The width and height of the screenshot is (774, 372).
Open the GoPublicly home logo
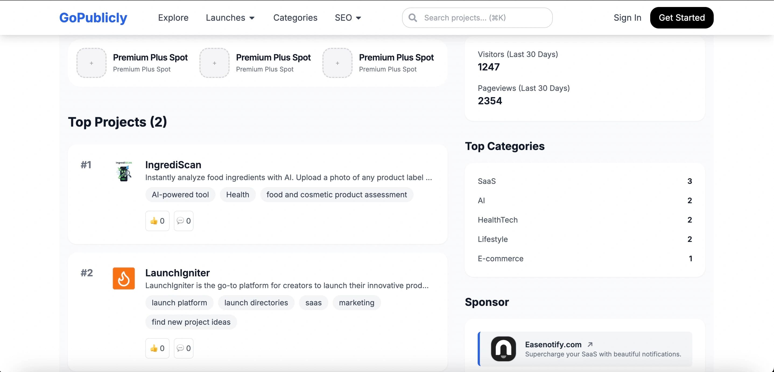click(x=93, y=18)
